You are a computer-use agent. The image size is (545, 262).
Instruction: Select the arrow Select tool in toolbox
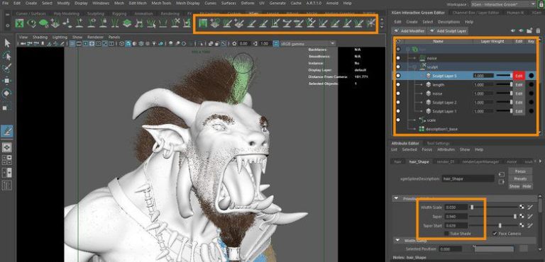7,43
